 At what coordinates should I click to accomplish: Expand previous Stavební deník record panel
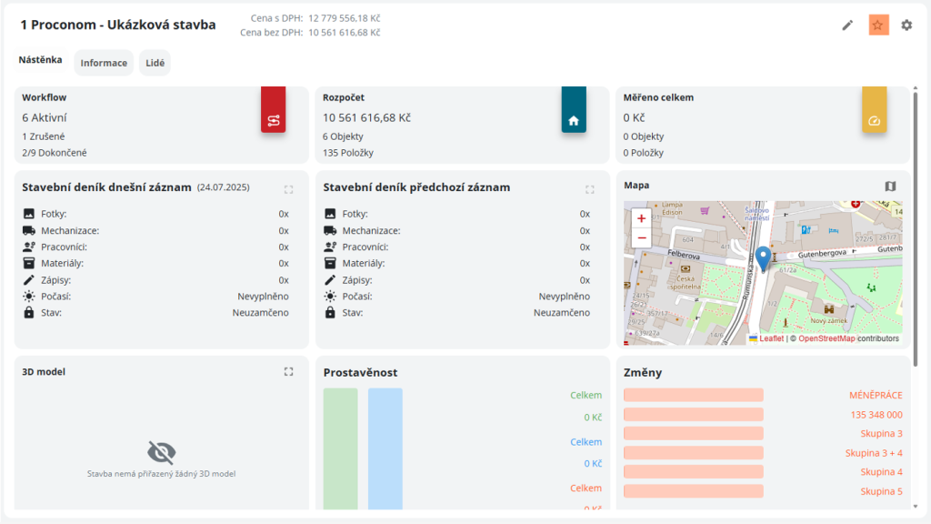589,189
